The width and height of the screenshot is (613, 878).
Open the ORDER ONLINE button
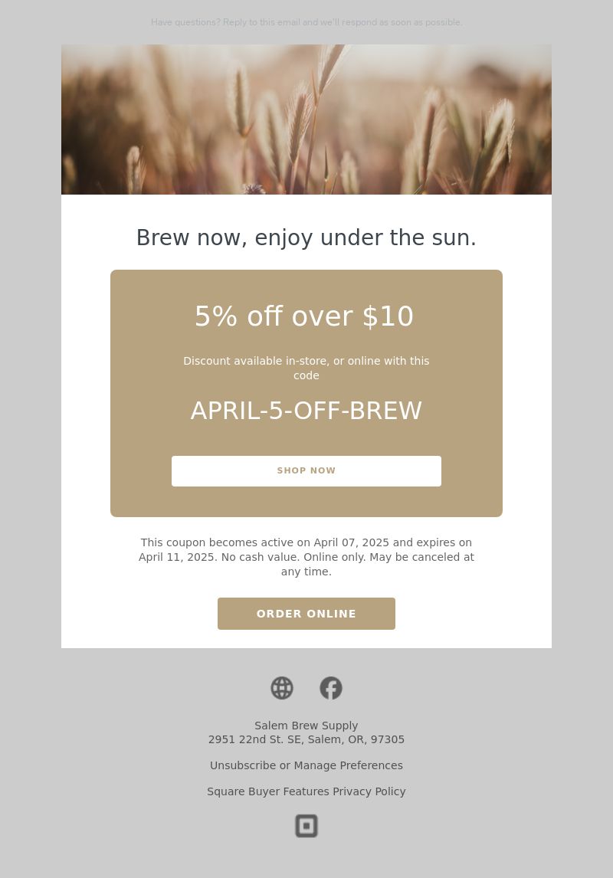306,614
